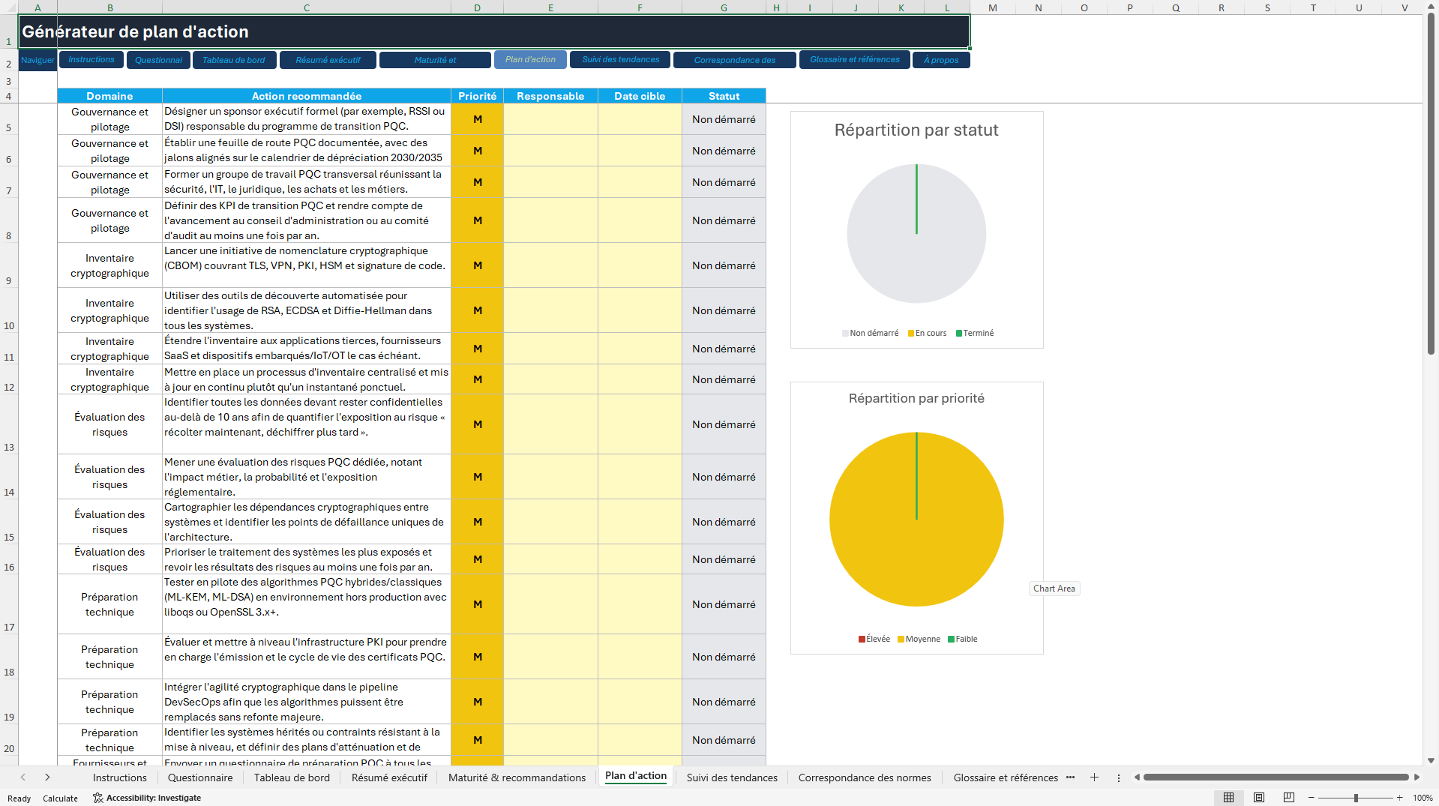Select the Naviguer cell
1439x806 pixels.
[x=37, y=61]
